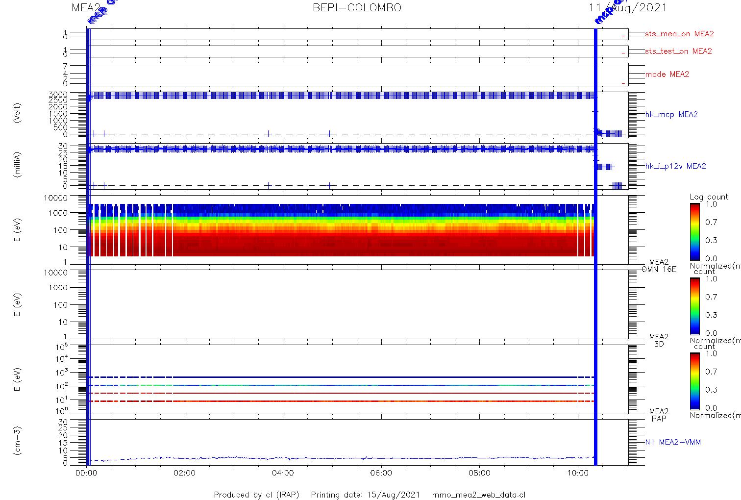This screenshot has width=741, height=500.
Task: Click the 10:00 time tick label
Action: (578, 473)
